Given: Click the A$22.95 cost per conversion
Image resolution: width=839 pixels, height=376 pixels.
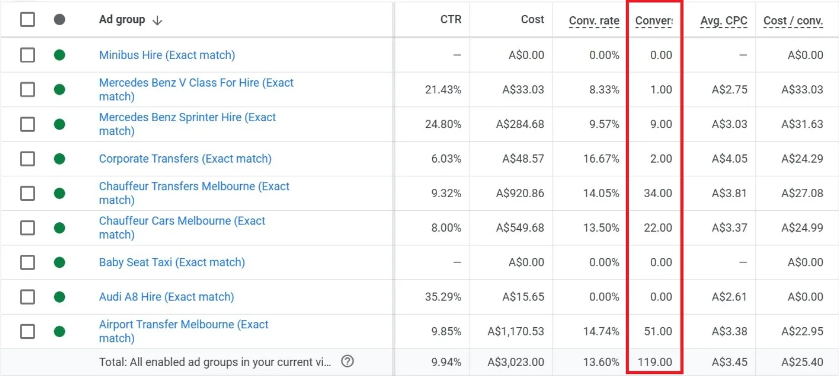Looking at the screenshot, I should (x=802, y=331).
